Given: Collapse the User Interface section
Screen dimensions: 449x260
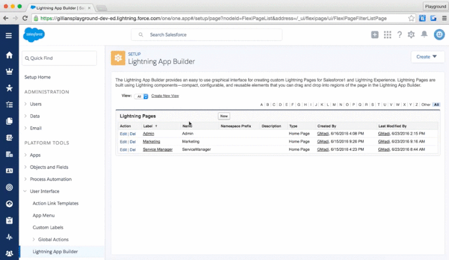Looking at the screenshot, I should pyautogui.click(x=25, y=191).
